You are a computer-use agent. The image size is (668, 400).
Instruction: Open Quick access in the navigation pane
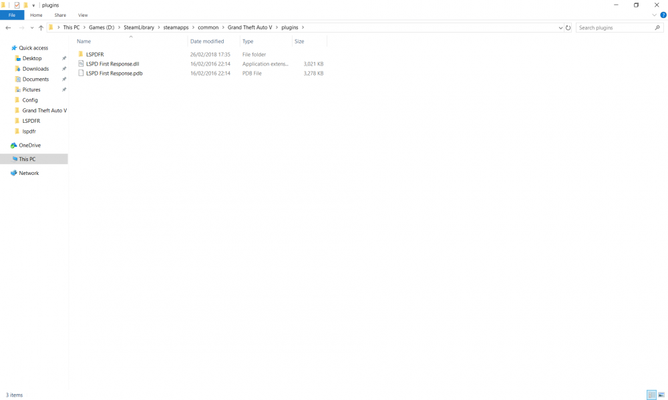[x=33, y=47]
